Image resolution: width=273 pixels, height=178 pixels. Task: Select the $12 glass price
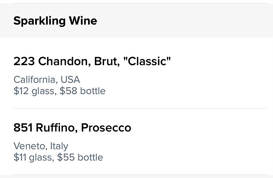[34, 91]
